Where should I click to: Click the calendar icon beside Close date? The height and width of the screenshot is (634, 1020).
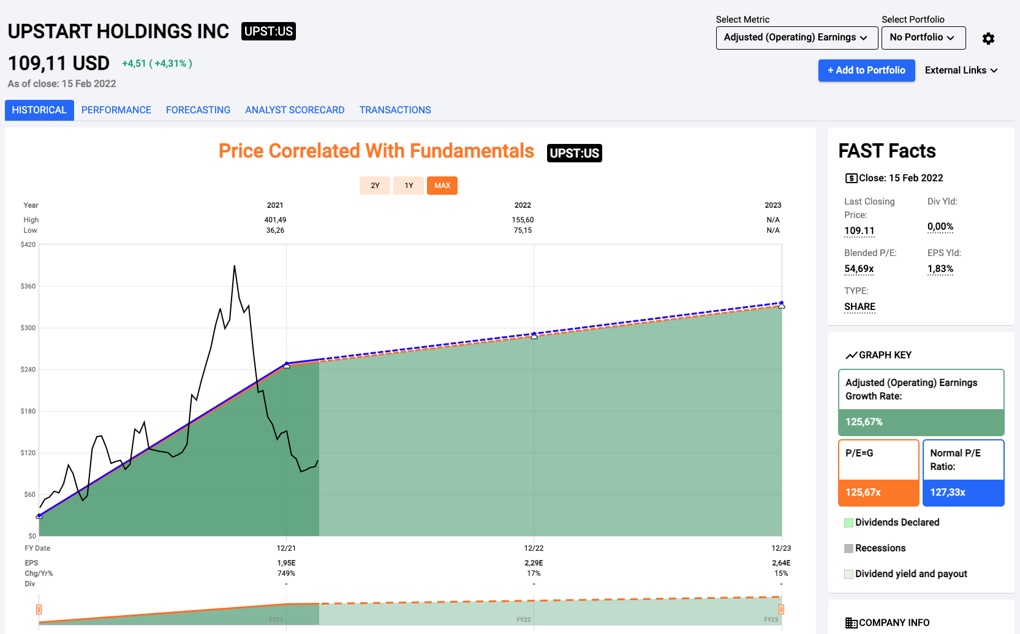(851, 178)
